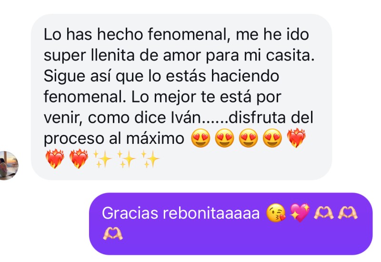Click the first heart hands emoji after pink heart

[x=324, y=213]
